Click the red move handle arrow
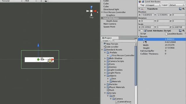This screenshot has width=186, height=104. pyautogui.click(x=53, y=60)
